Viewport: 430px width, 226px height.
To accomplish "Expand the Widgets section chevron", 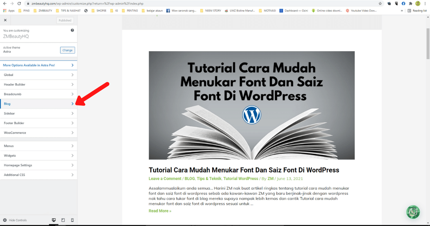I will pyautogui.click(x=72, y=156).
